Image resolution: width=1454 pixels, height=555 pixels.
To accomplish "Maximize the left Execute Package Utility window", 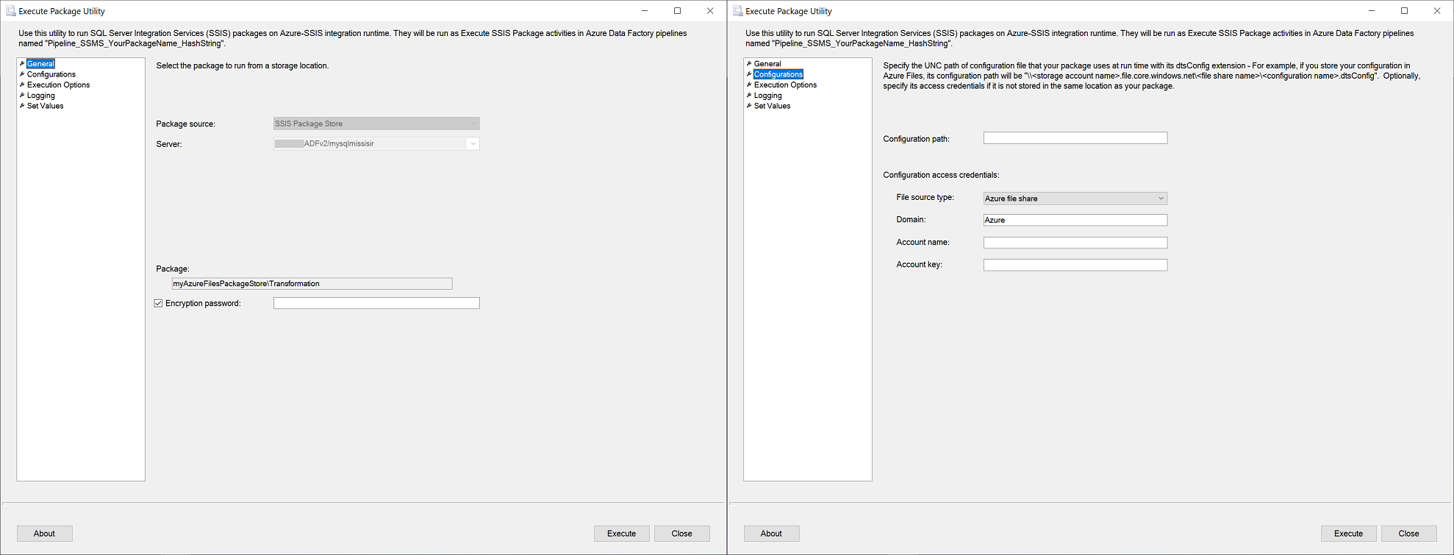I will coord(677,11).
